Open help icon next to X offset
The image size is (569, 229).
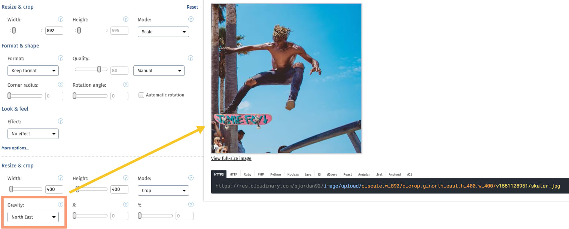[x=126, y=205]
